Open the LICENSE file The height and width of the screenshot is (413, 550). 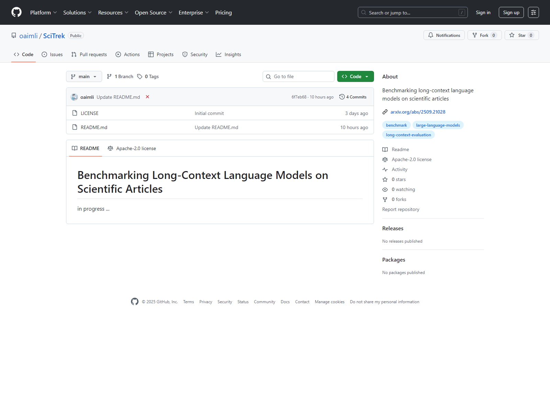click(89, 113)
